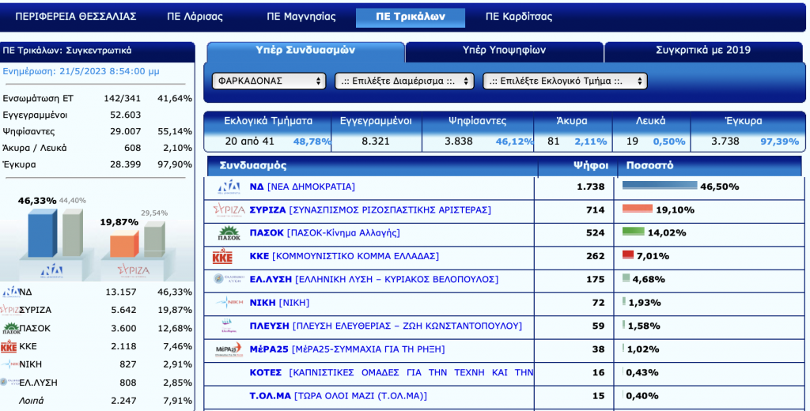Click grey 44,40% comparison bar in chart
This screenshot has width=810, height=411.
tap(73, 232)
